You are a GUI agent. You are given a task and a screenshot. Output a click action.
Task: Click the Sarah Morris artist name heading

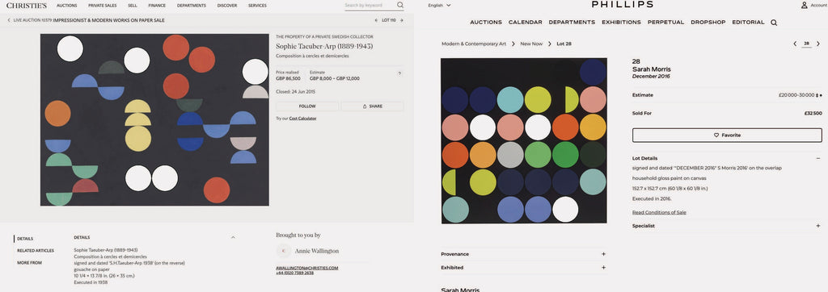tap(651, 69)
